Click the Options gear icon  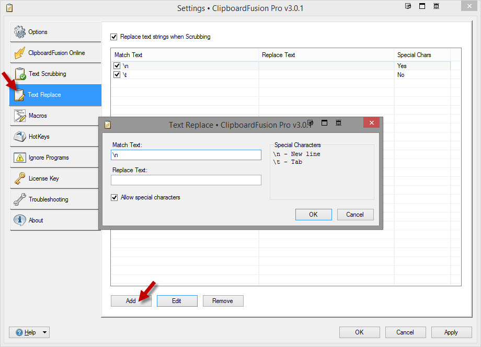point(19,32)
